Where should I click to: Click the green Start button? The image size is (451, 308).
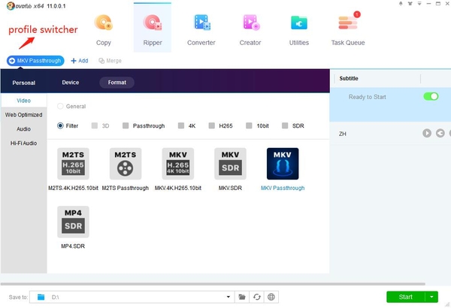pyautogui.click(x=404, y=297)
